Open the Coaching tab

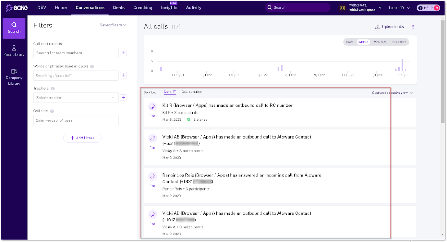[143, 8]
